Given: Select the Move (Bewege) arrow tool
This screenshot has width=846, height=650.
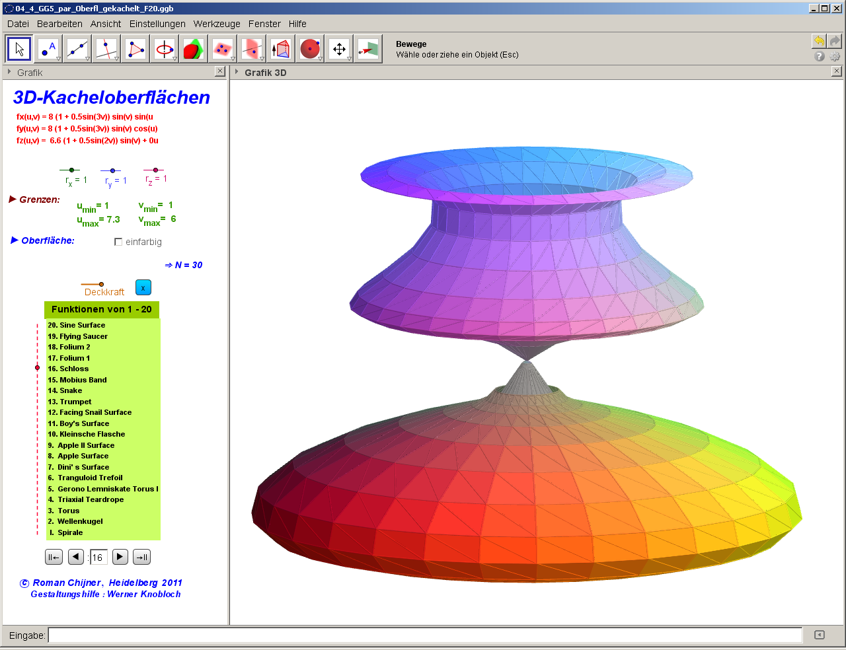Looking at the screenshot, I should [19, 49].
